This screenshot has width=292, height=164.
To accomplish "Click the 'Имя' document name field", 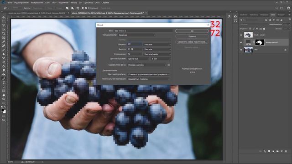I will (143, 31).
